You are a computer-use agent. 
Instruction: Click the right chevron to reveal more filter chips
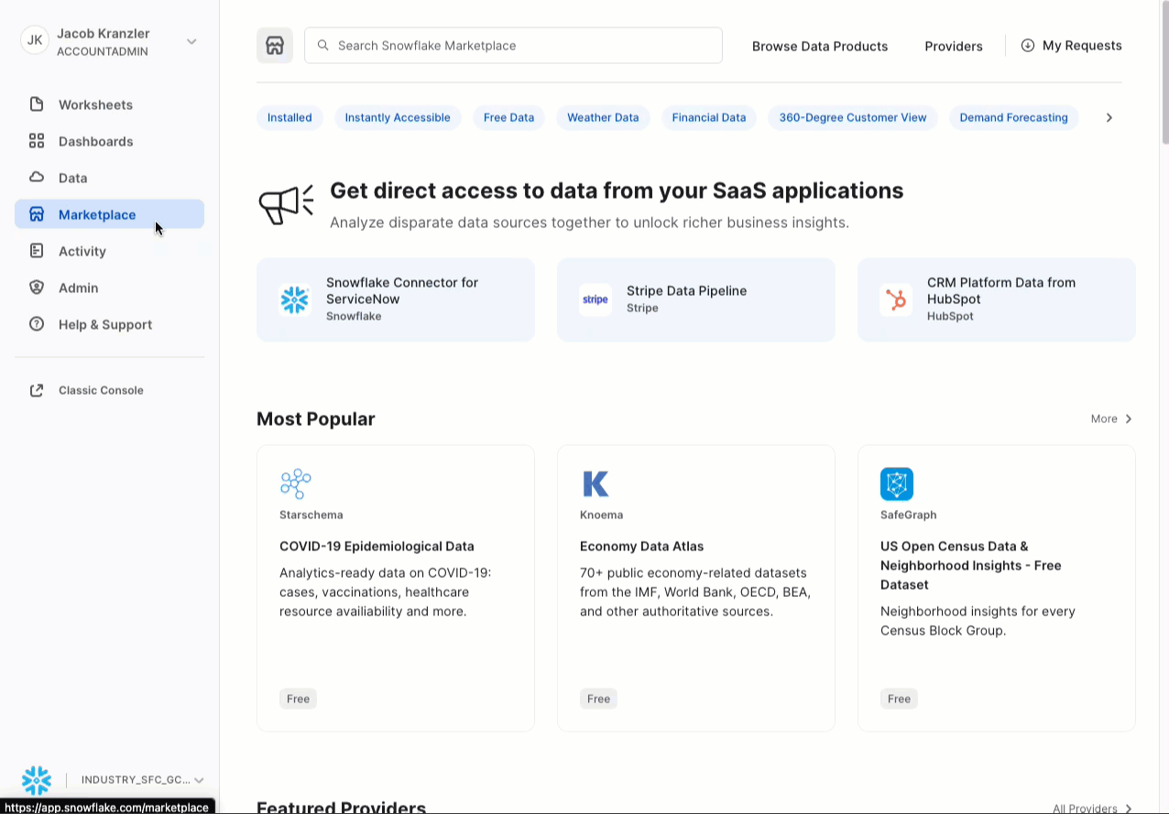click(1109, 117)
